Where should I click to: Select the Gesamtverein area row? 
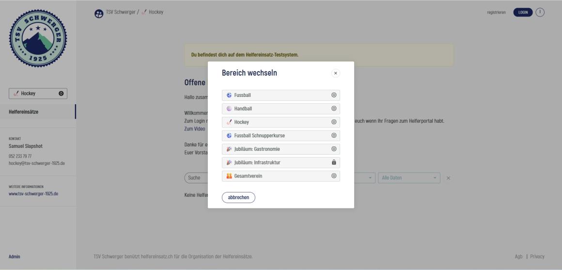click(281, 176)
